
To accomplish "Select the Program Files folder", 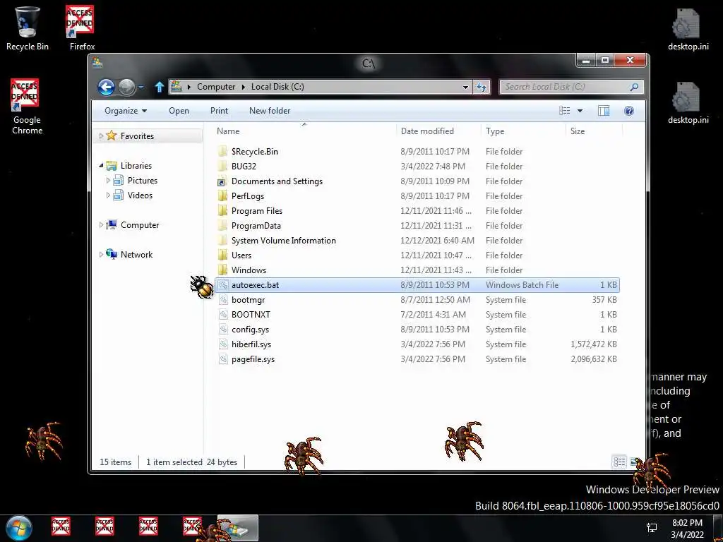I will (x=257, y=210).
